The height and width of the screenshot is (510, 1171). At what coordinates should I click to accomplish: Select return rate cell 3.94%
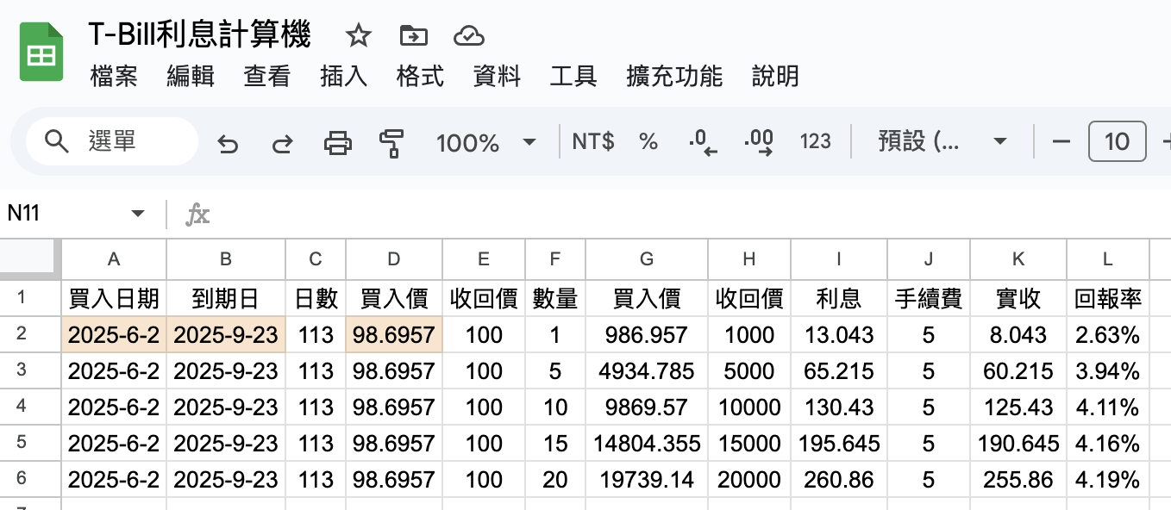tap(1108, 370)
